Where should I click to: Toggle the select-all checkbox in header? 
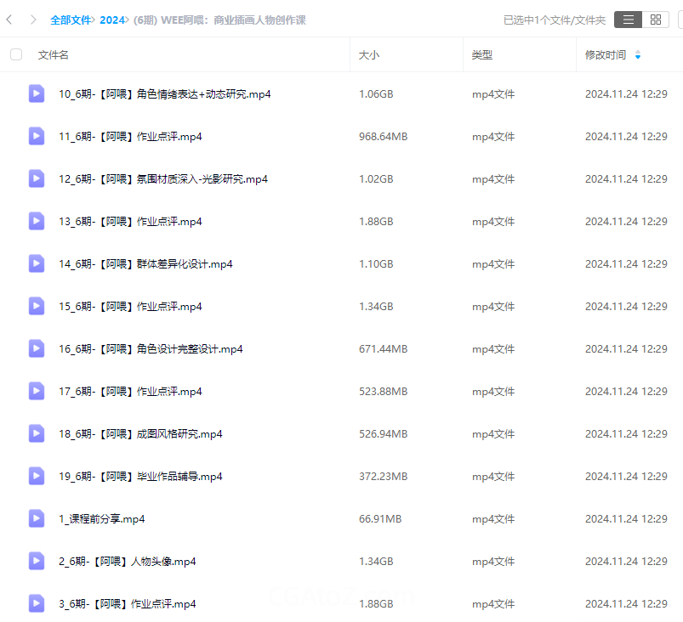click(x=16, y=54)
